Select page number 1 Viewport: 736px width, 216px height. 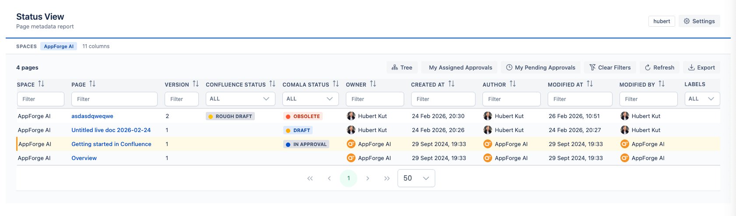pos(349,178)
